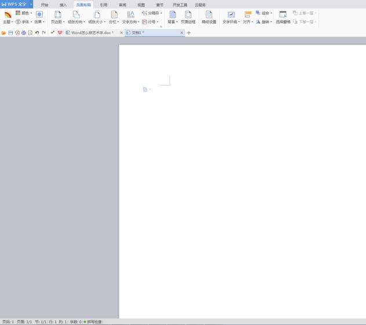The image size is (366, 325).
Task: Click the save icon in quick toolbar
Action: (10, 33)
